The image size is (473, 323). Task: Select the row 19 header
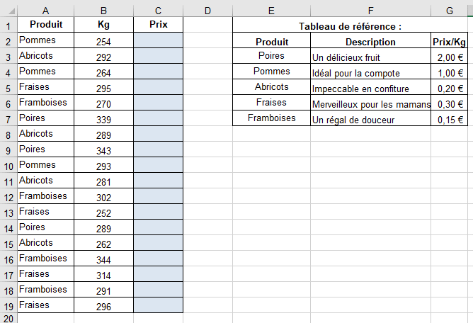8,305
